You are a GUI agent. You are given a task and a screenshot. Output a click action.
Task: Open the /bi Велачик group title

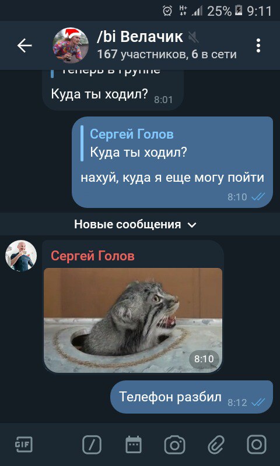140,37
